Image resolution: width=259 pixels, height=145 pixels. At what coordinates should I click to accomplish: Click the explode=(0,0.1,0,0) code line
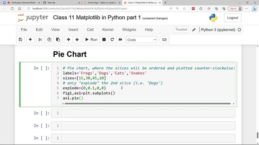84,88
